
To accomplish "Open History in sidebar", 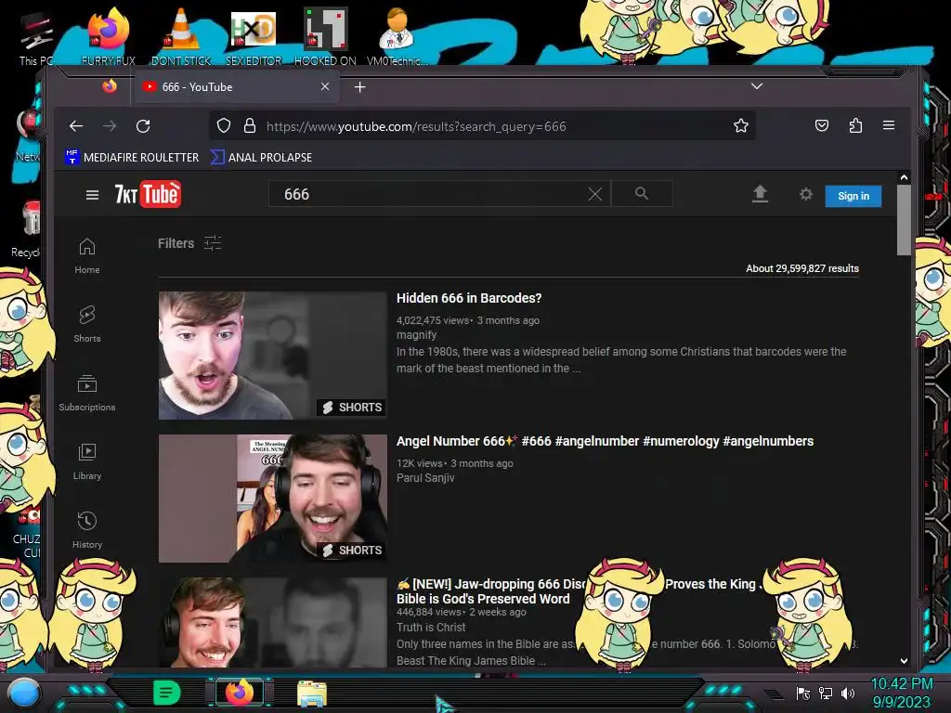I will [87, 530].
